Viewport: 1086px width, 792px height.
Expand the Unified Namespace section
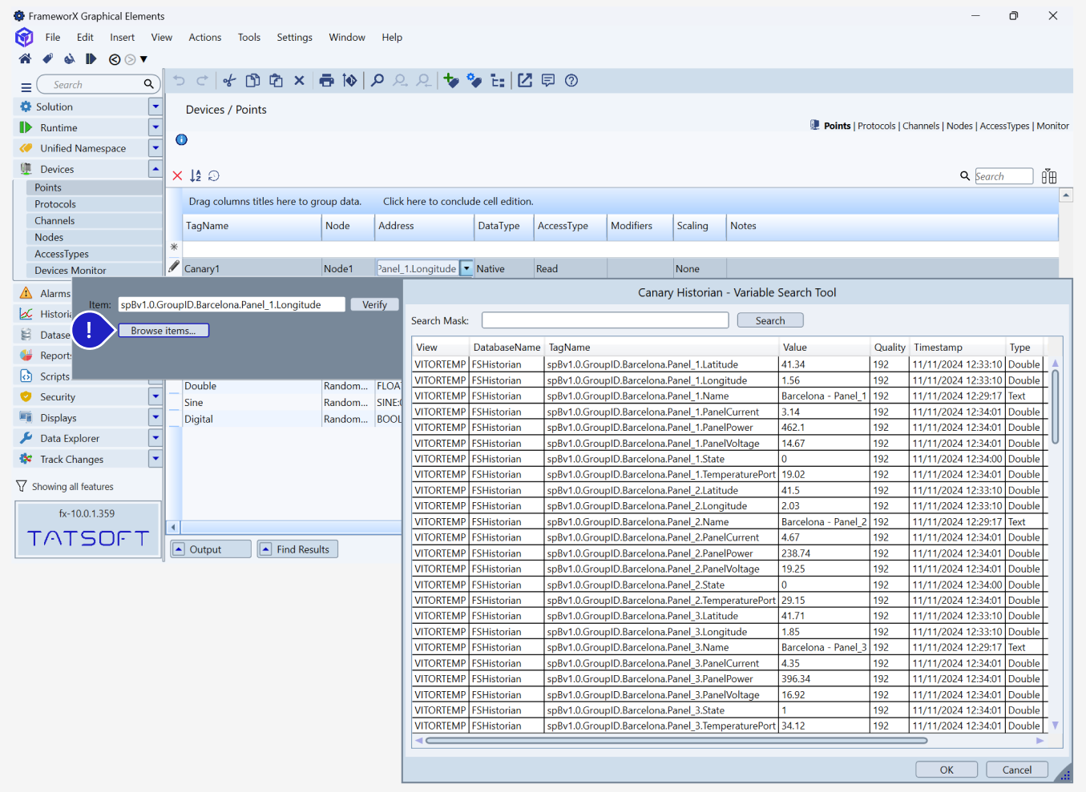click(x=155, y=148)
